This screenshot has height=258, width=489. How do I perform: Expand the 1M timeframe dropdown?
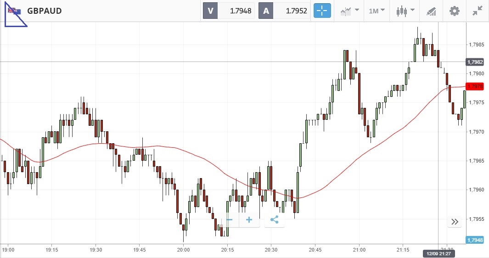point(377,11)
